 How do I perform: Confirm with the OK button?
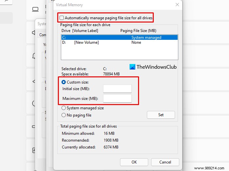pos(134,162)
